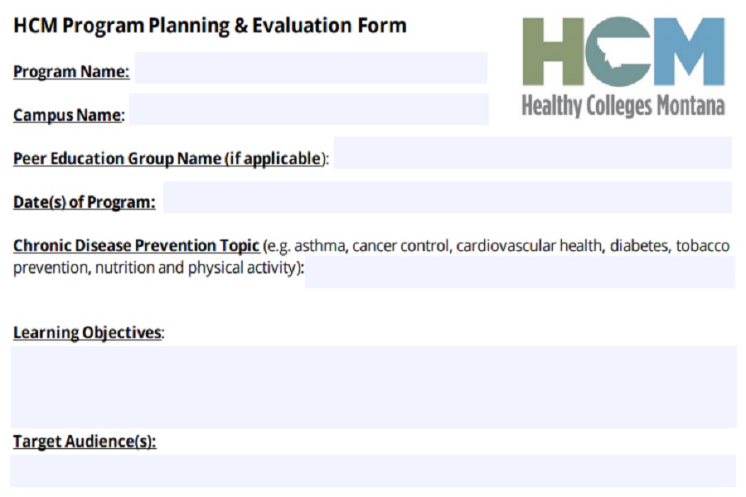Focus the Campus Name text box
The width and height of the screenshot is (746, 497).
[x=308, y=109]
